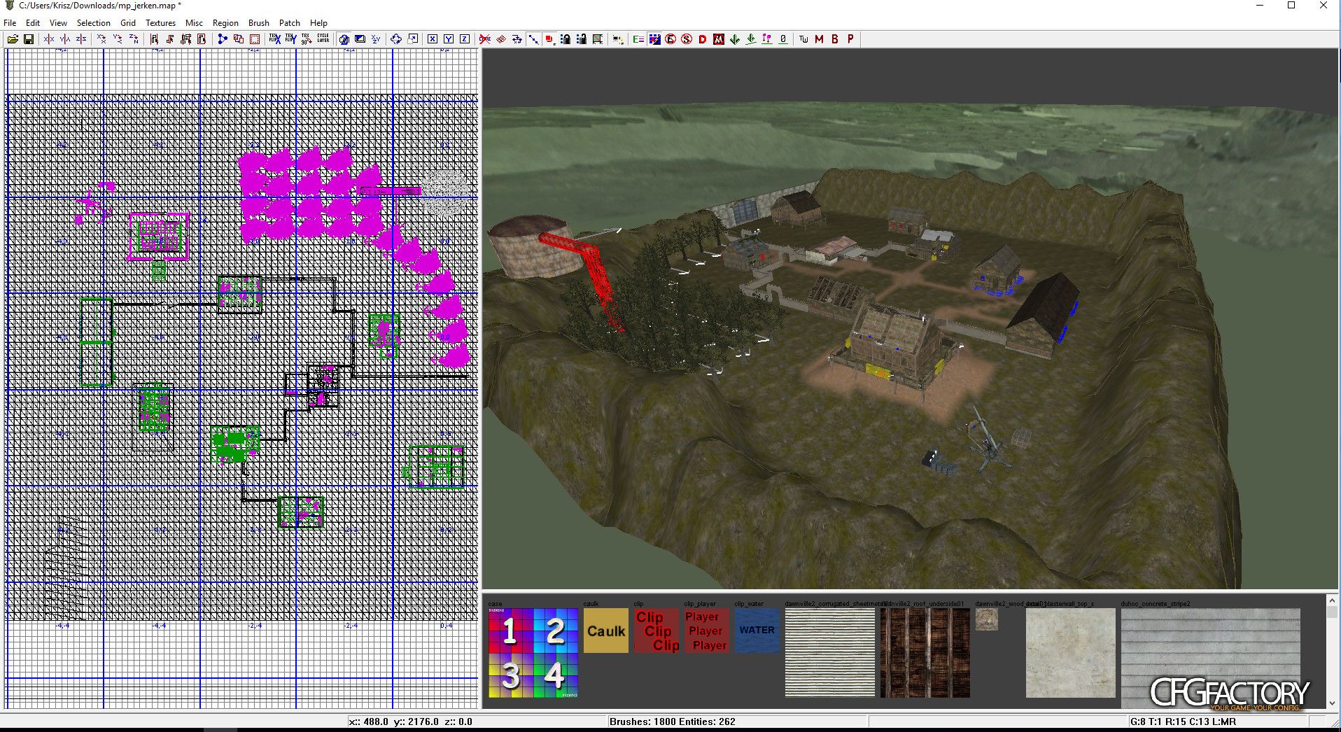This screenshot has height=732, width=1341.
Task: Open the Patch menu
Action: [x=290, y=23]
